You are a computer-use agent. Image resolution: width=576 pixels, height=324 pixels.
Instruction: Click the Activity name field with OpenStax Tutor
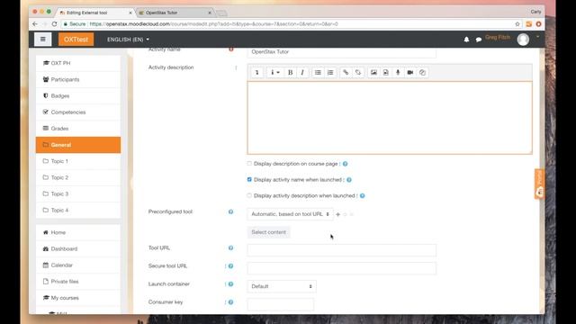click(342, 52)
